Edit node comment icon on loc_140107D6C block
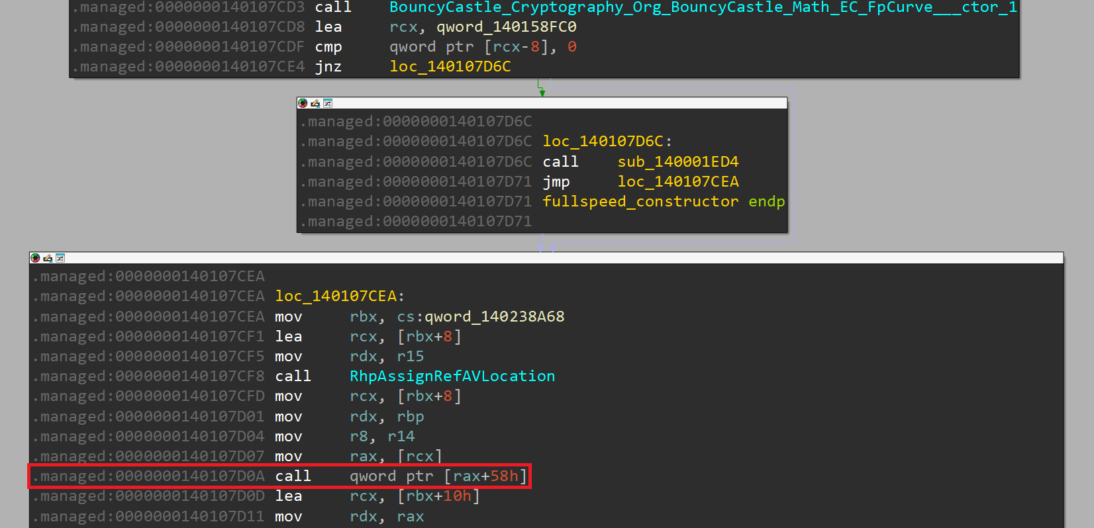The height and width of the screenshot is (528, 1094). point(315,103)
